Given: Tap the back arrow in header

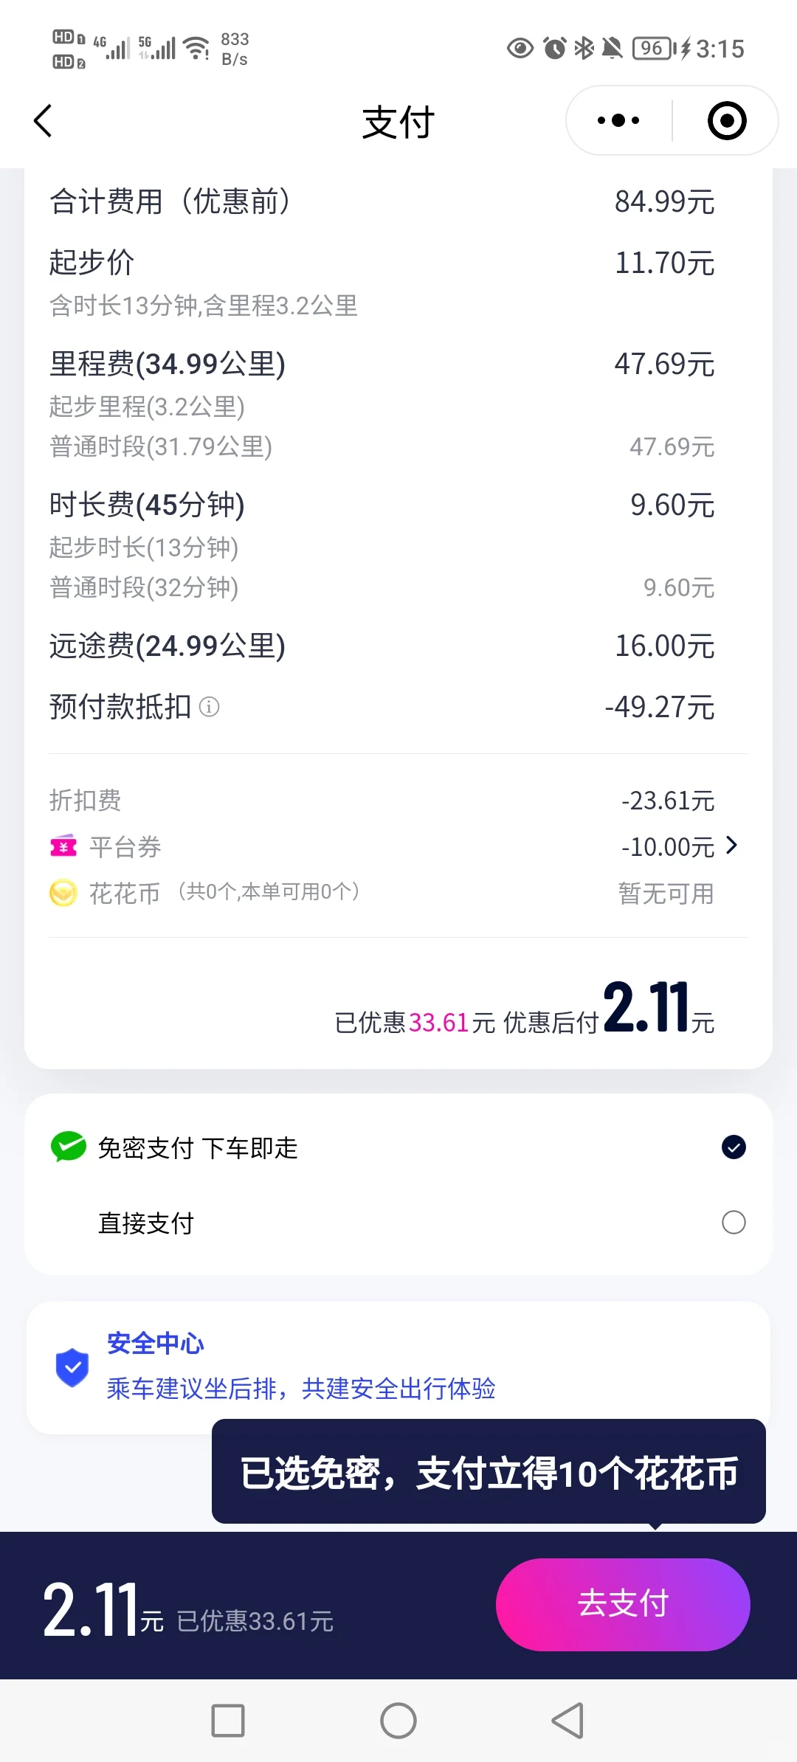Looking at the screenshot, I should point(43,121).
